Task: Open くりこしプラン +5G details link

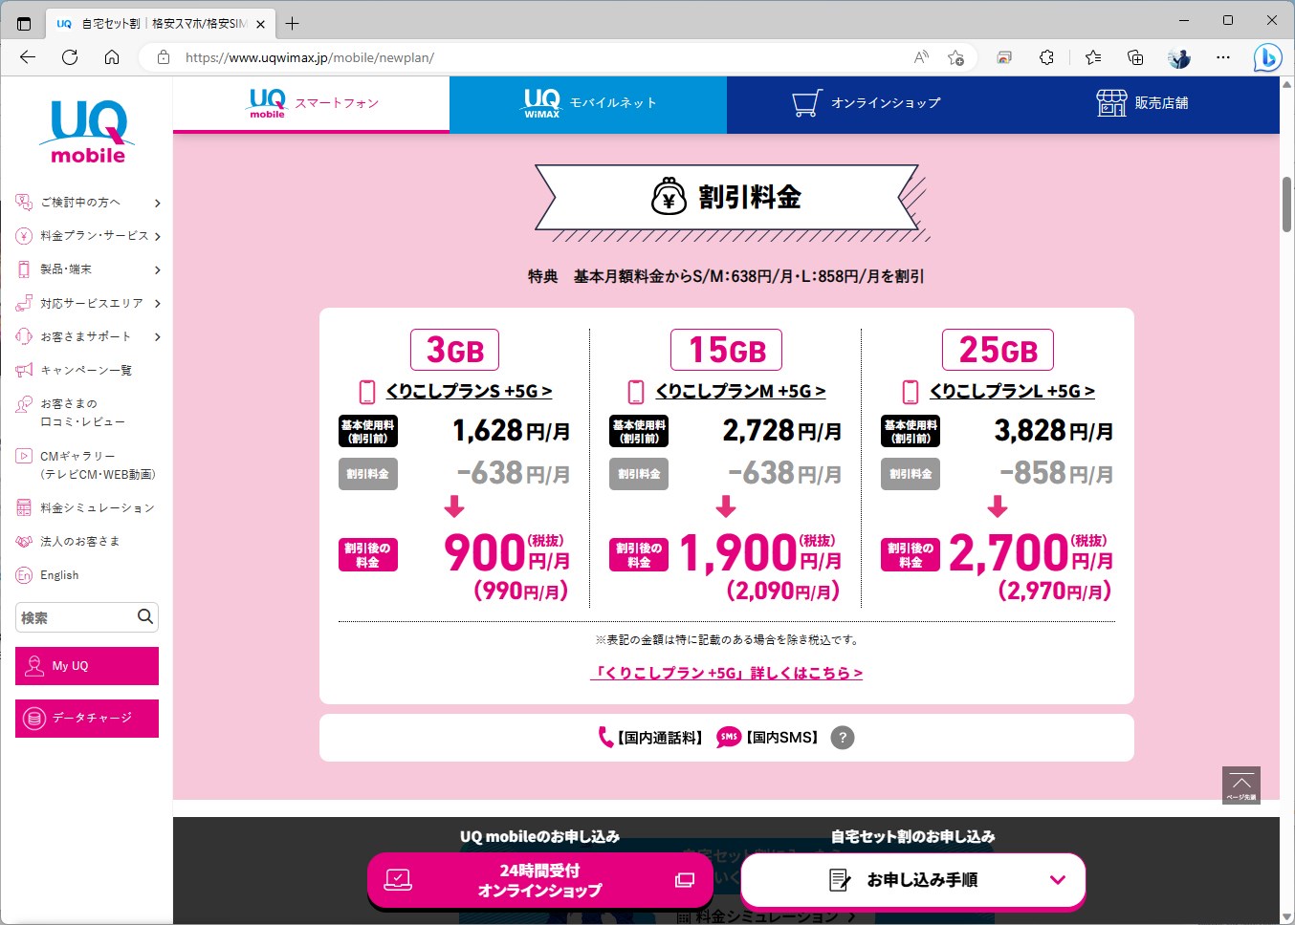Action: pos(727,673)
